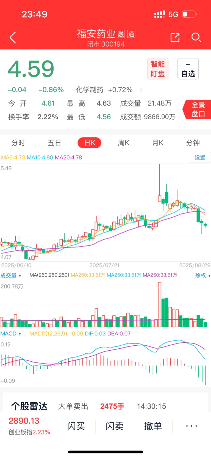
Task: Tap the tallest red volume bar
Action: coord(160,304)
